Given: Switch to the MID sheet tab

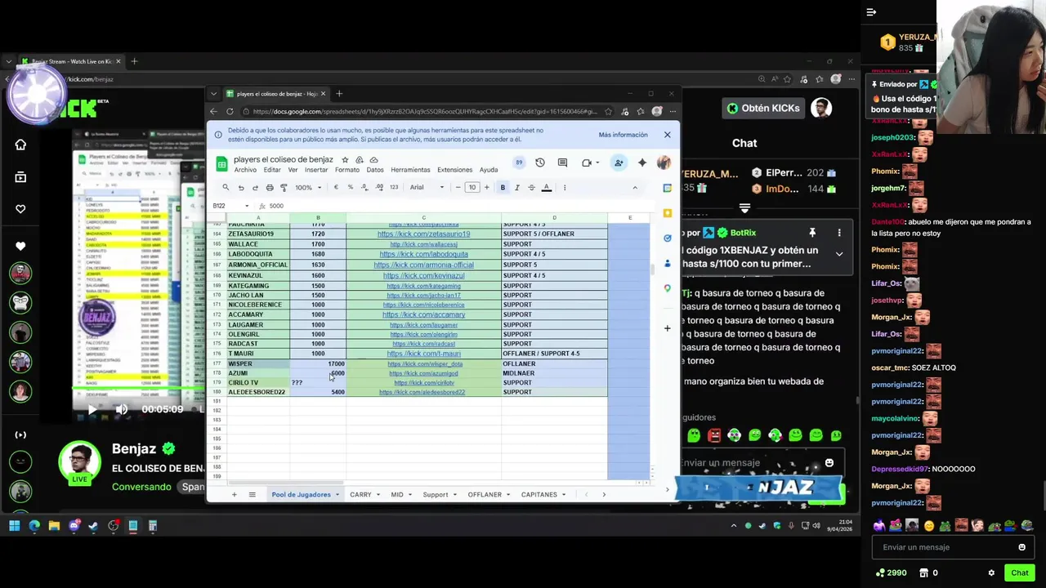Looking at the screenshot, I should 397,495.
